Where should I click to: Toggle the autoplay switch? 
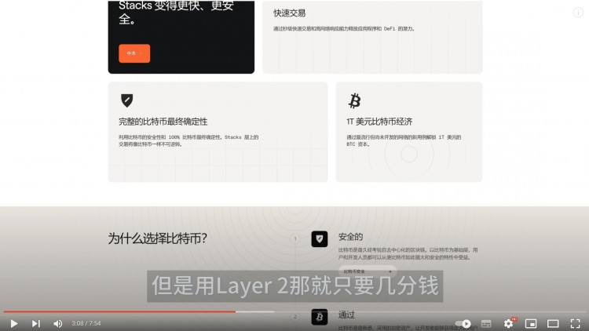(463, 323)
